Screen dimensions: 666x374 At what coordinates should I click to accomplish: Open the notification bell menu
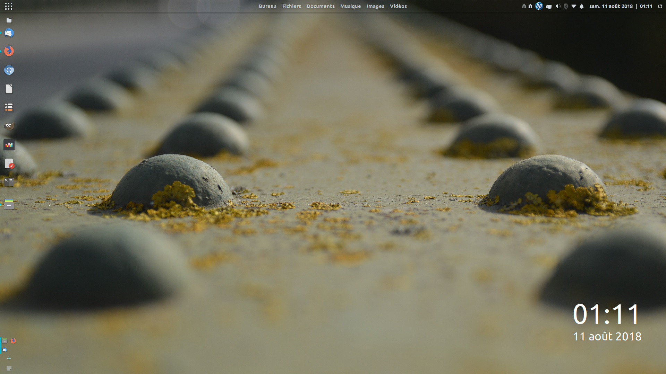582,6
